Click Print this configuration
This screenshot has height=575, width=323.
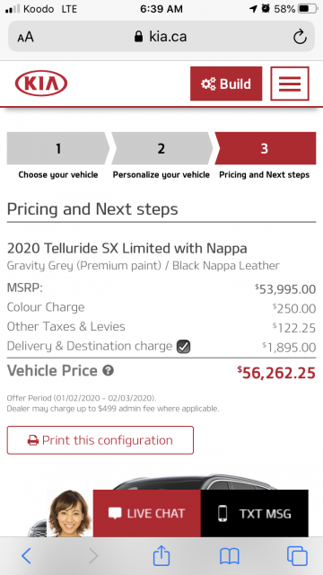[100, 440]
